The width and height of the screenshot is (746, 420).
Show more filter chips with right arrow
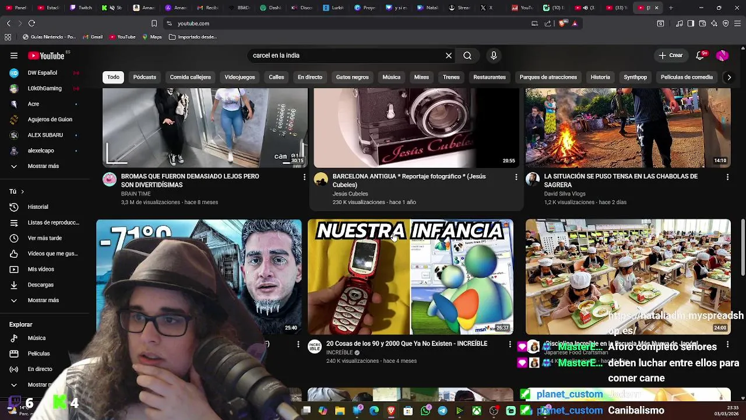pyautogui.click(x=729, y=77)
